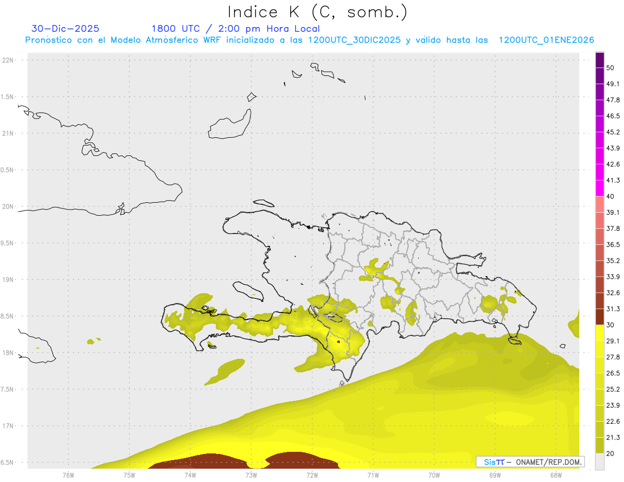Click the legend value "26.5"
This screenshot has width=624, height=482.
(x=613, y=373)
